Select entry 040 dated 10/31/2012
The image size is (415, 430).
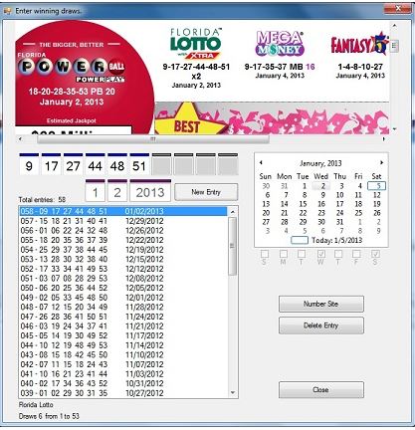(123, 383)
